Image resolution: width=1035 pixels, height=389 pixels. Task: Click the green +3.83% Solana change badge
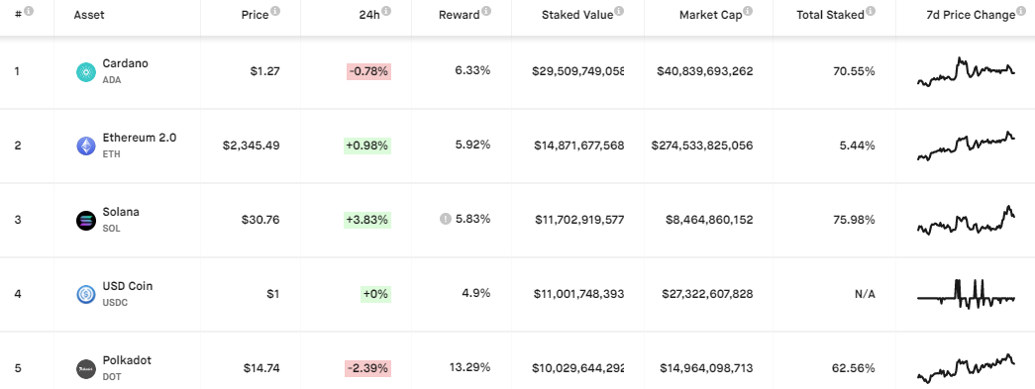367,220
